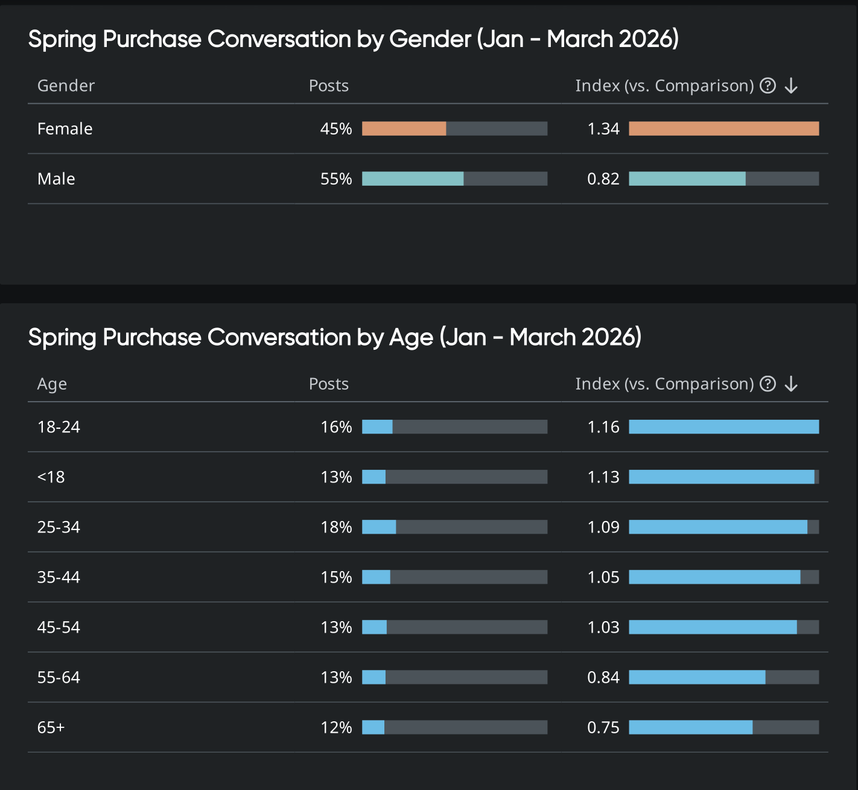
Task: Click the Spring Purchase Conversation by Gender title
Action: pos(353,39)
